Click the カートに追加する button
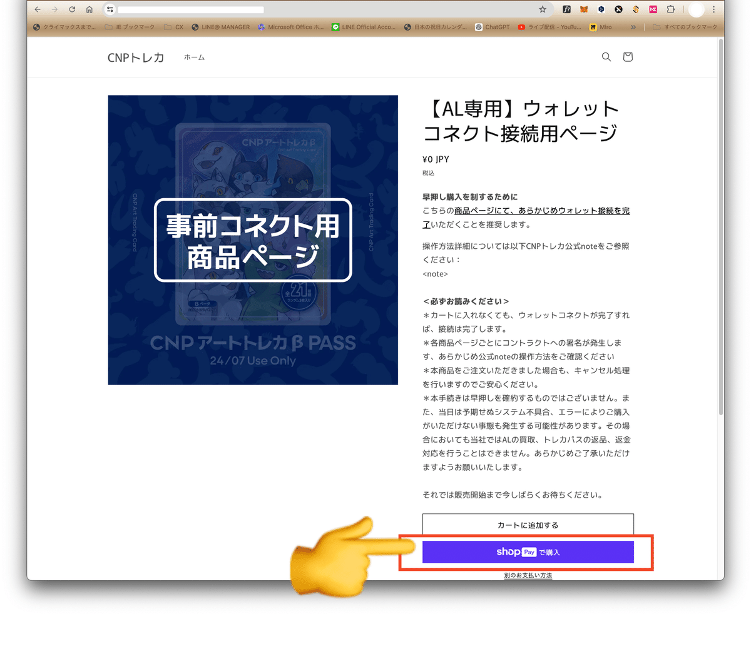751x654 pixels. (528, 525)
